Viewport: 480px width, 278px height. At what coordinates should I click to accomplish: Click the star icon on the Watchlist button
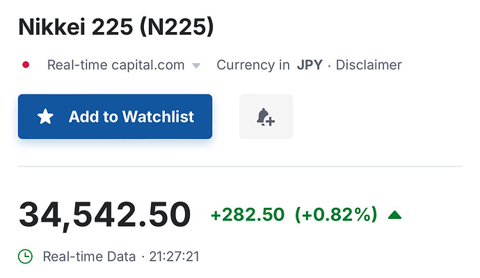(45, 117)
